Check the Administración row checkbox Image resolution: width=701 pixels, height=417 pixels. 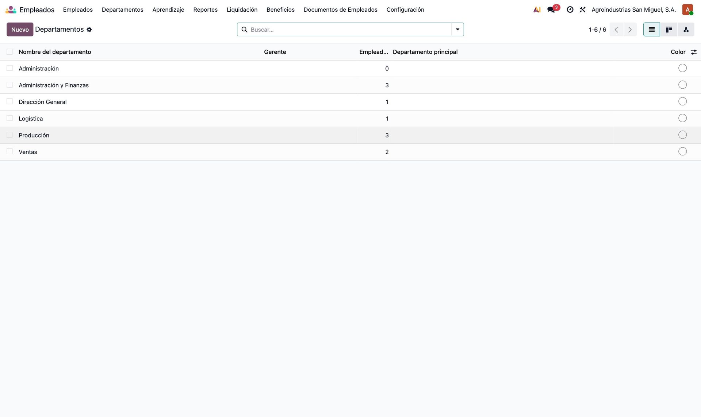(9, 68)
